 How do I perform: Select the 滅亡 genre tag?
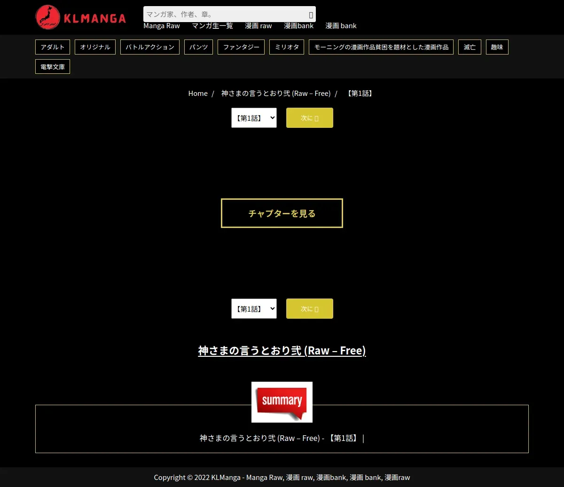point(470,47)
